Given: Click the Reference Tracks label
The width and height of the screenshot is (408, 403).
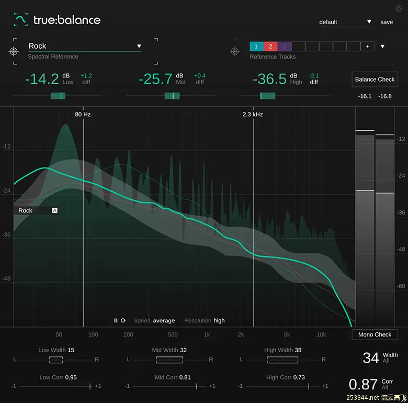Looking at the screenshot, I should click(x=273, y=57).
